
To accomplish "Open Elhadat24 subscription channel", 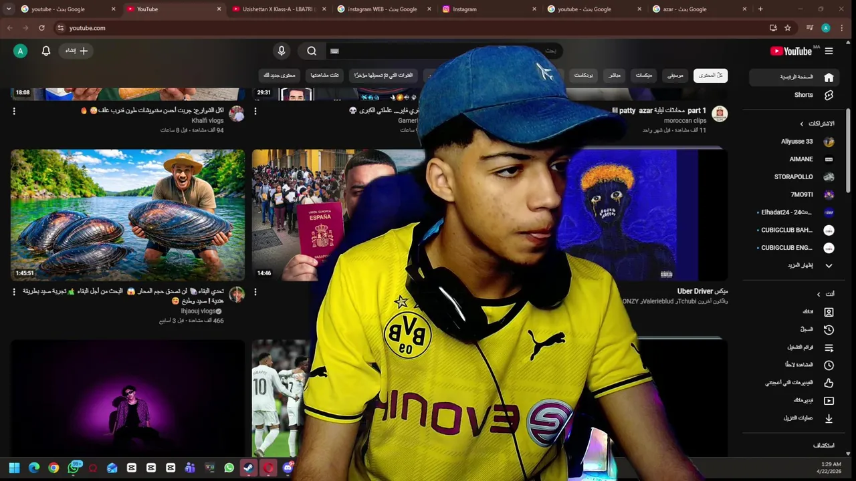I will [794, 212].
